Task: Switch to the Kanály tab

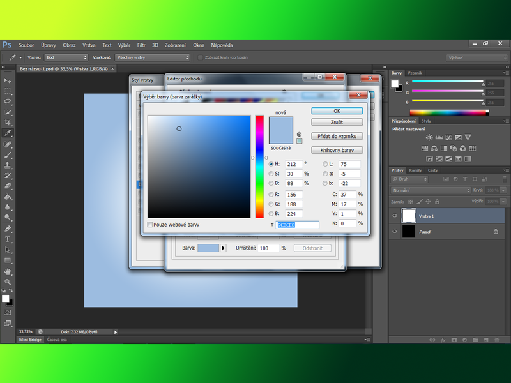Action: 415,170
